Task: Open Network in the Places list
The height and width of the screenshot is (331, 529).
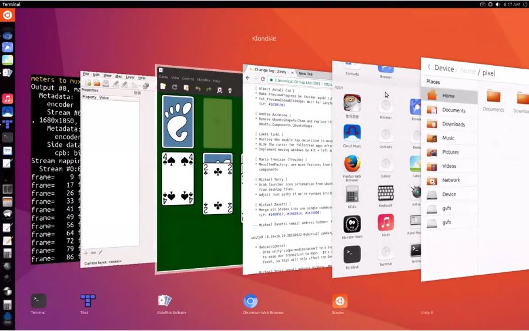Action: tap(451, 180)
